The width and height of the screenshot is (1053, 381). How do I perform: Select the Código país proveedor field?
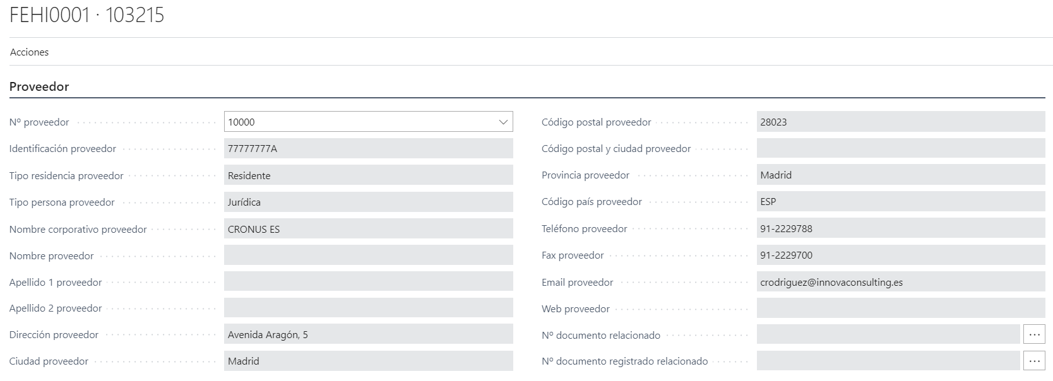click(x=900, y=202)
